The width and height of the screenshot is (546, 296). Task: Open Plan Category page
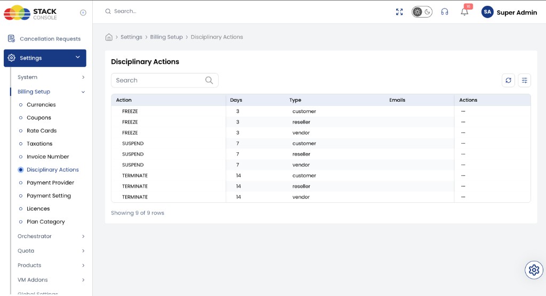46,221
